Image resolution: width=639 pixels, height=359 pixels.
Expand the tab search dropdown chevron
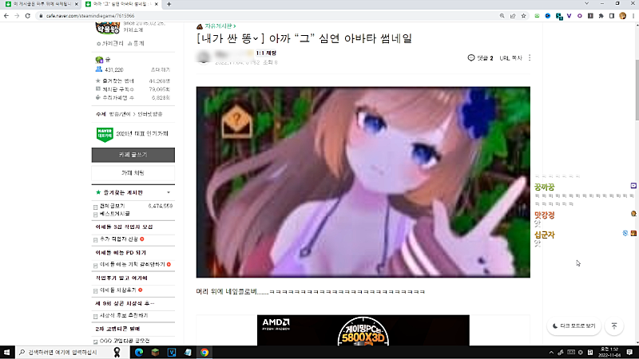click(586, 3)
